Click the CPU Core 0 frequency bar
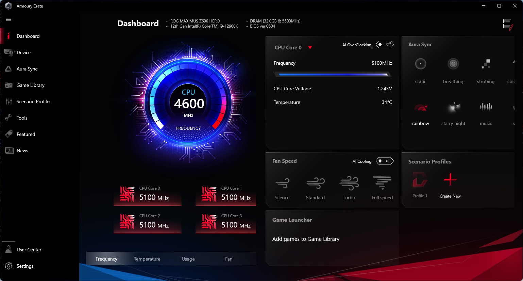This screenshot has height=281, width=523. pos(333,74)
